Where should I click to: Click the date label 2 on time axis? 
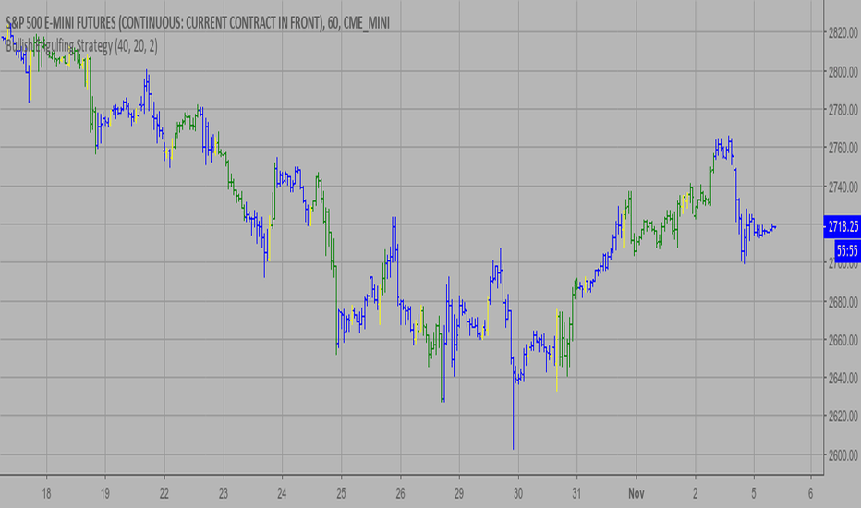pos(695,494)
